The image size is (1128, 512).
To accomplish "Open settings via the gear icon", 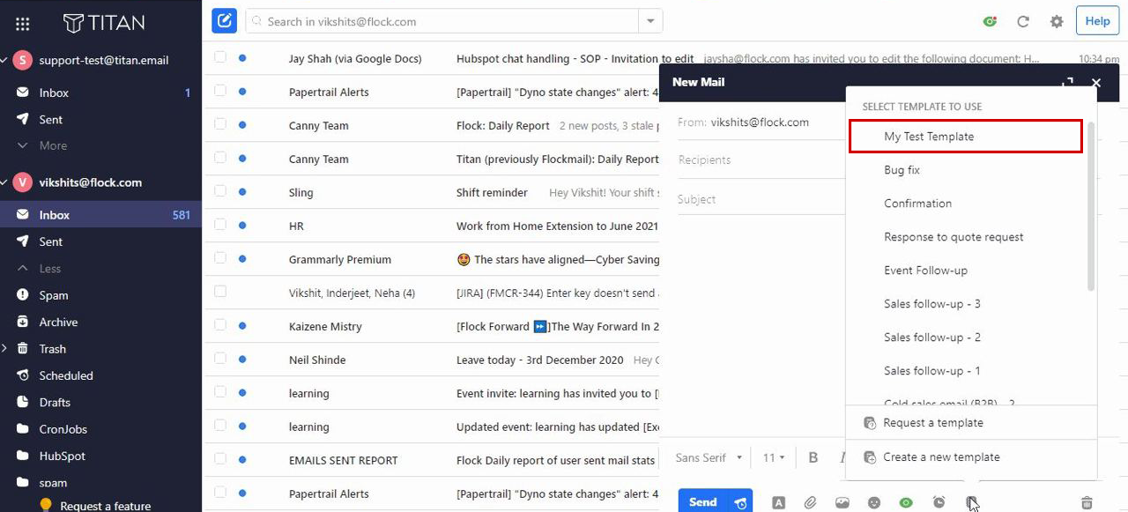I will (x=1057, y=21).
